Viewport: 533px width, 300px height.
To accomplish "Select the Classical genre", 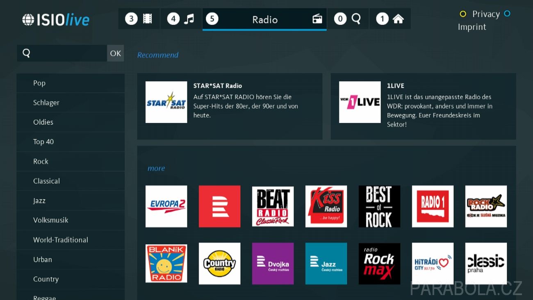I will (x=71, y=181).
